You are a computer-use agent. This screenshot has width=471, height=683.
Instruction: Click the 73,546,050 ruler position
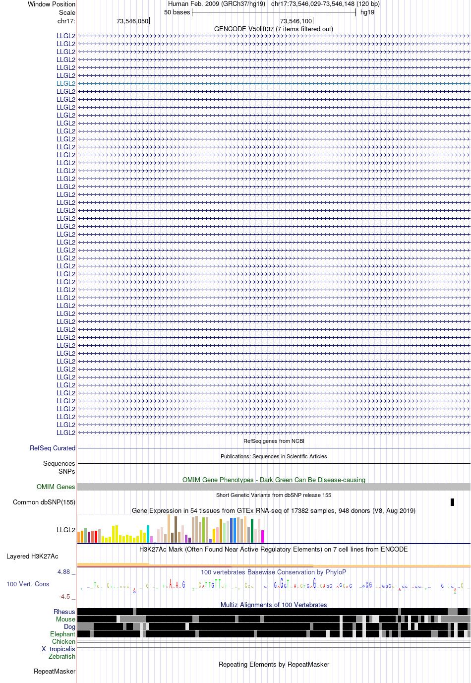(x=132, y=21)
